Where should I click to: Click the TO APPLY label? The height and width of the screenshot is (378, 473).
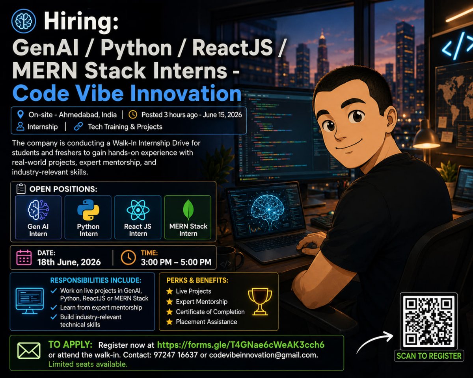(70, 345)
